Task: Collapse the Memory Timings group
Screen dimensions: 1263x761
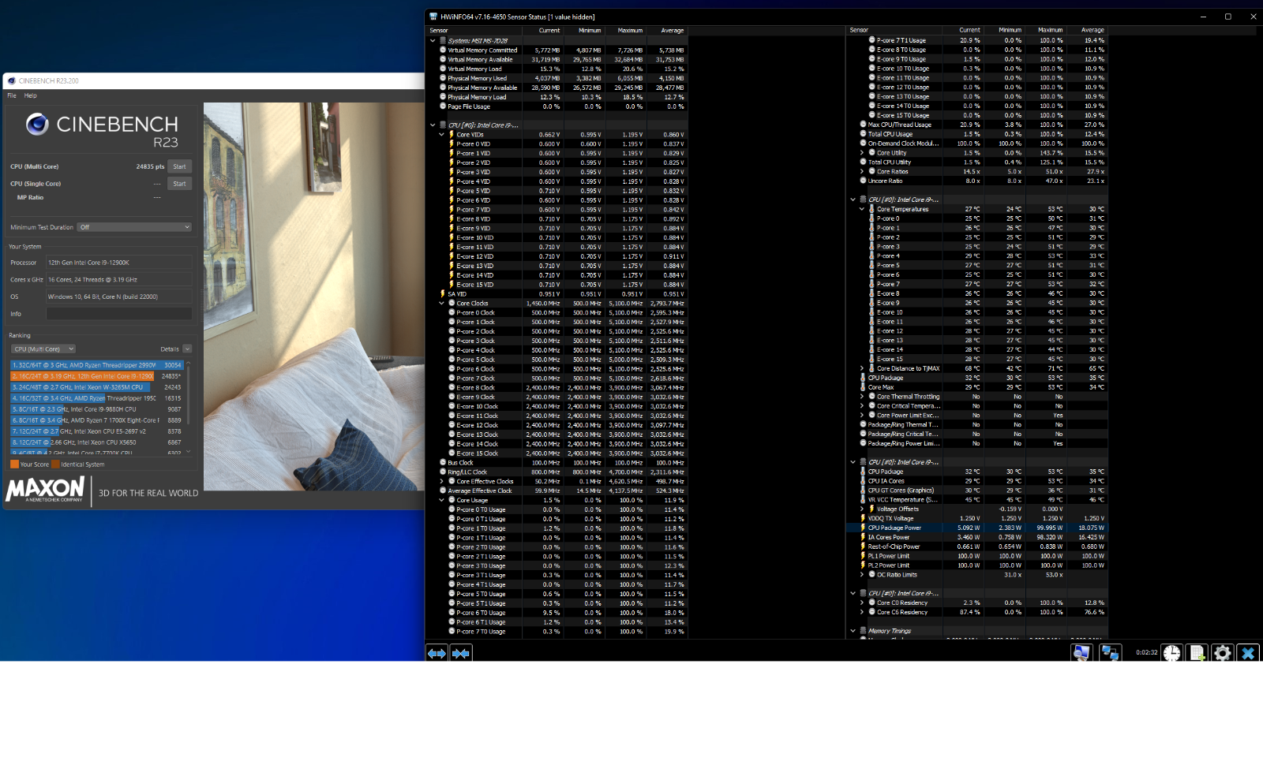Action: 853,631
